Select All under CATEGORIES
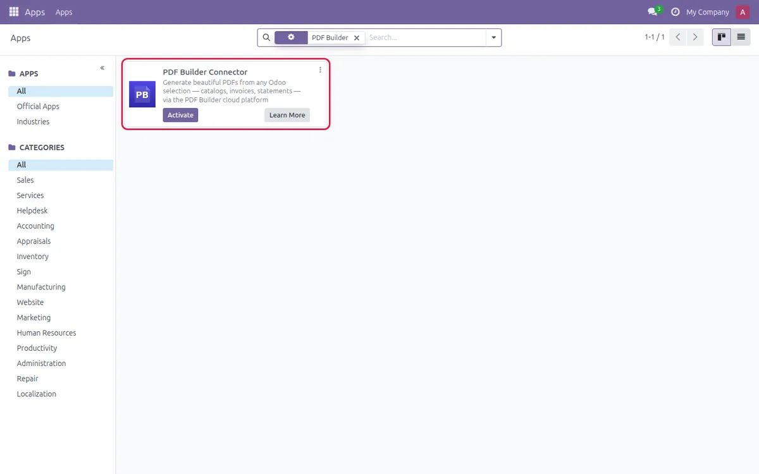This screenshot has height=474, width=759. click(61, 164)
